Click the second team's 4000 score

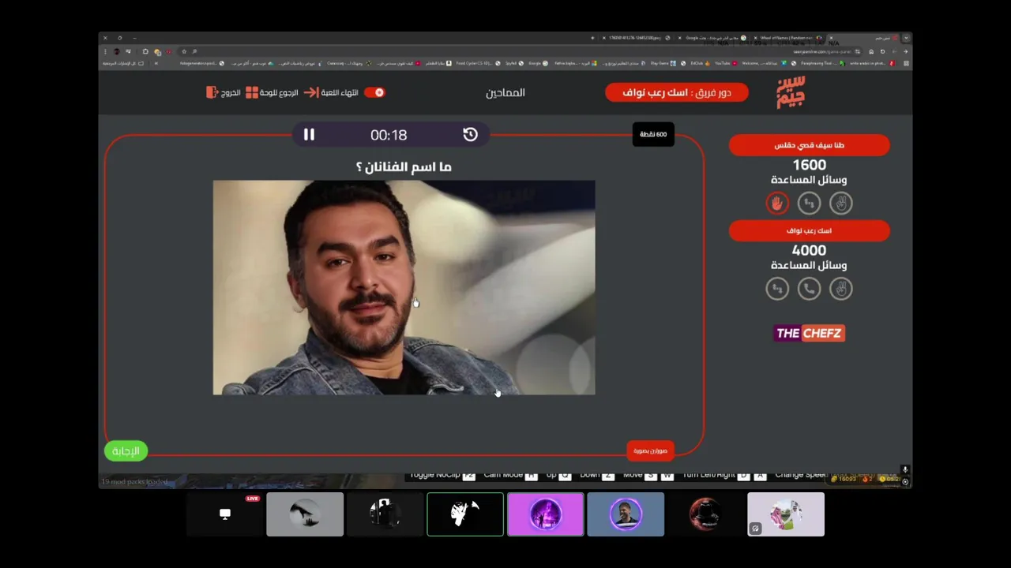809,250
